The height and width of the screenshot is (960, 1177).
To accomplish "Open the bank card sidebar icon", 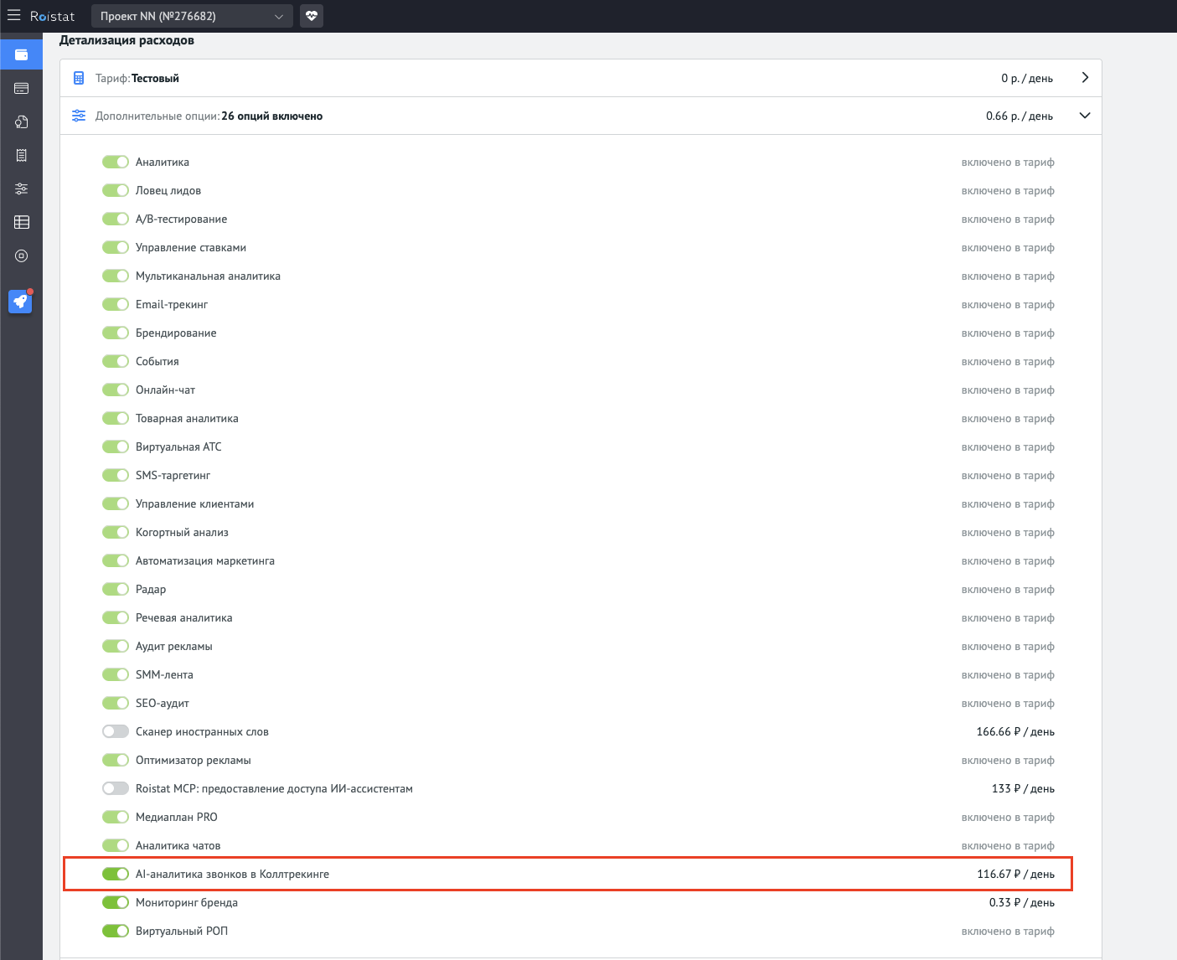I will point(22,88).
